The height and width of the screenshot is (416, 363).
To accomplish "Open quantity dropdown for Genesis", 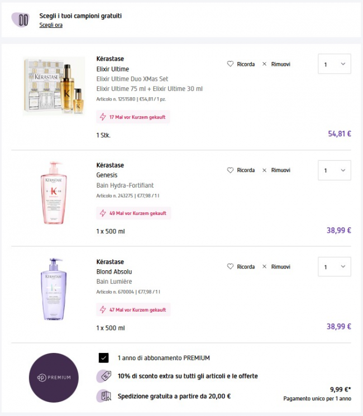I will pyautogui.click(x=335, y=170).
